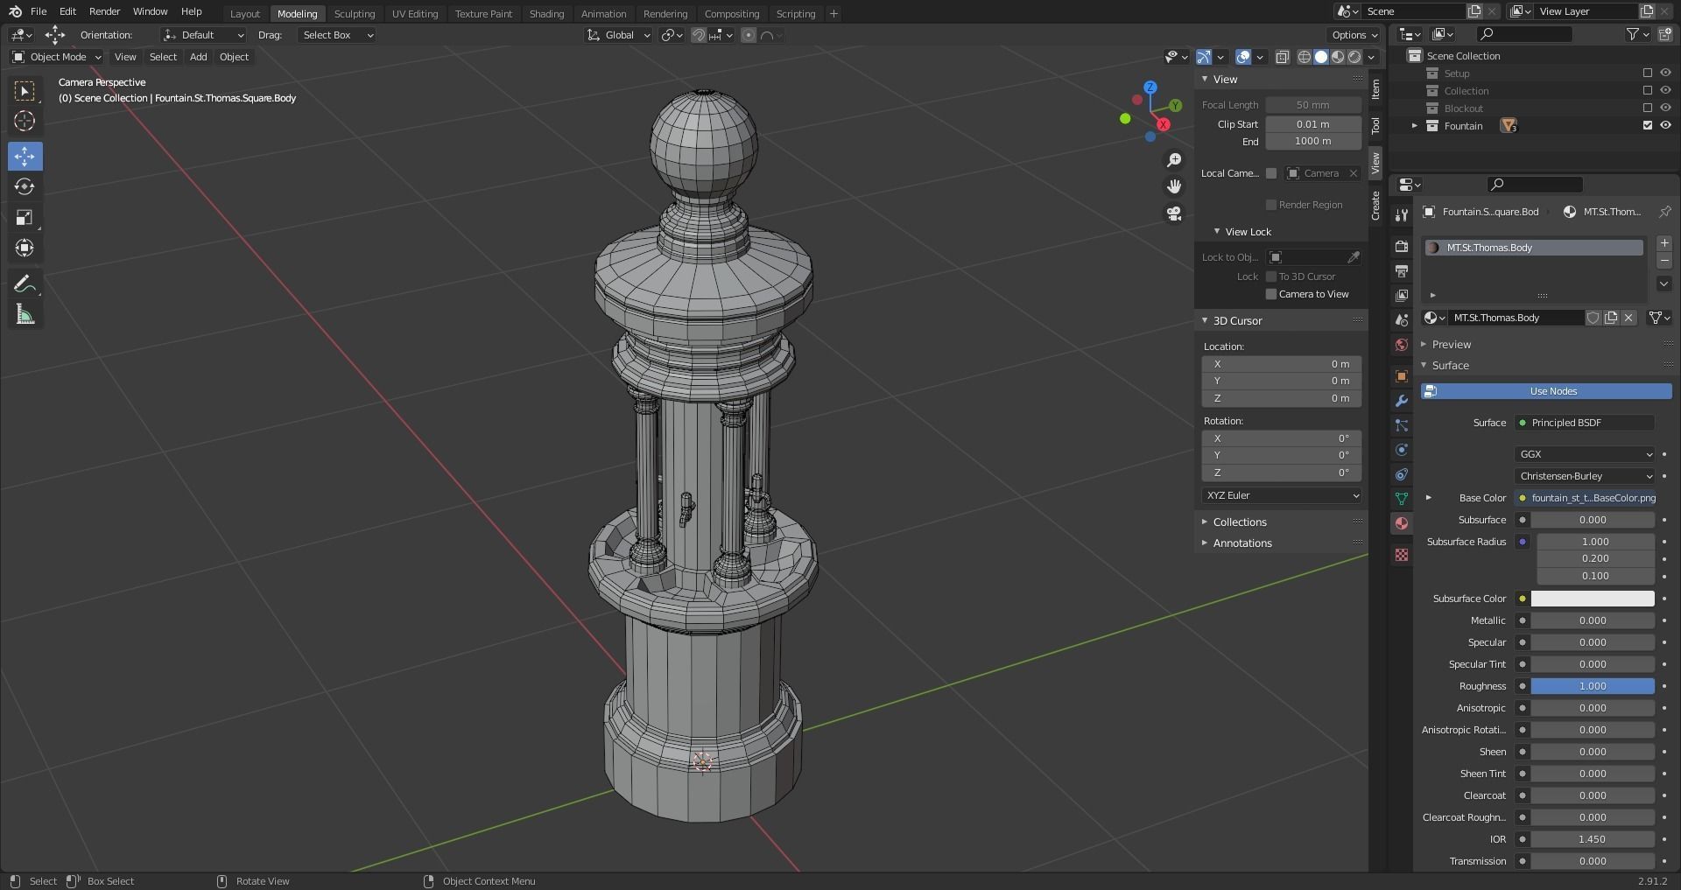Click the zoom magnifier viewport icon

pos(1174,160)
